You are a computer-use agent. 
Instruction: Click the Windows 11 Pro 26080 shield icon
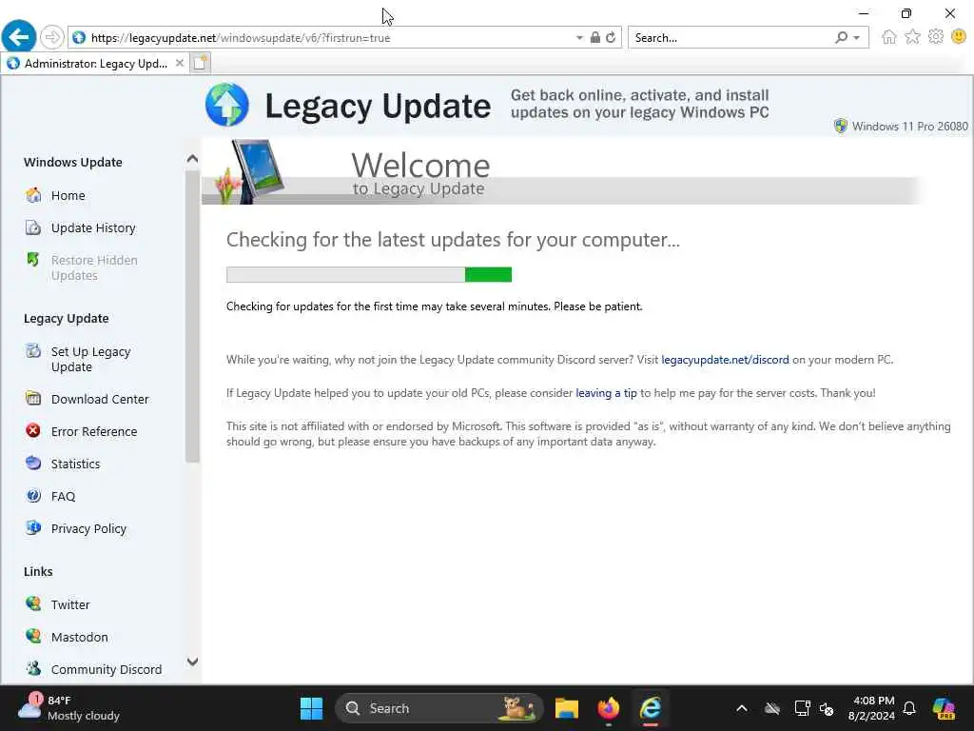tap(841, 127)
